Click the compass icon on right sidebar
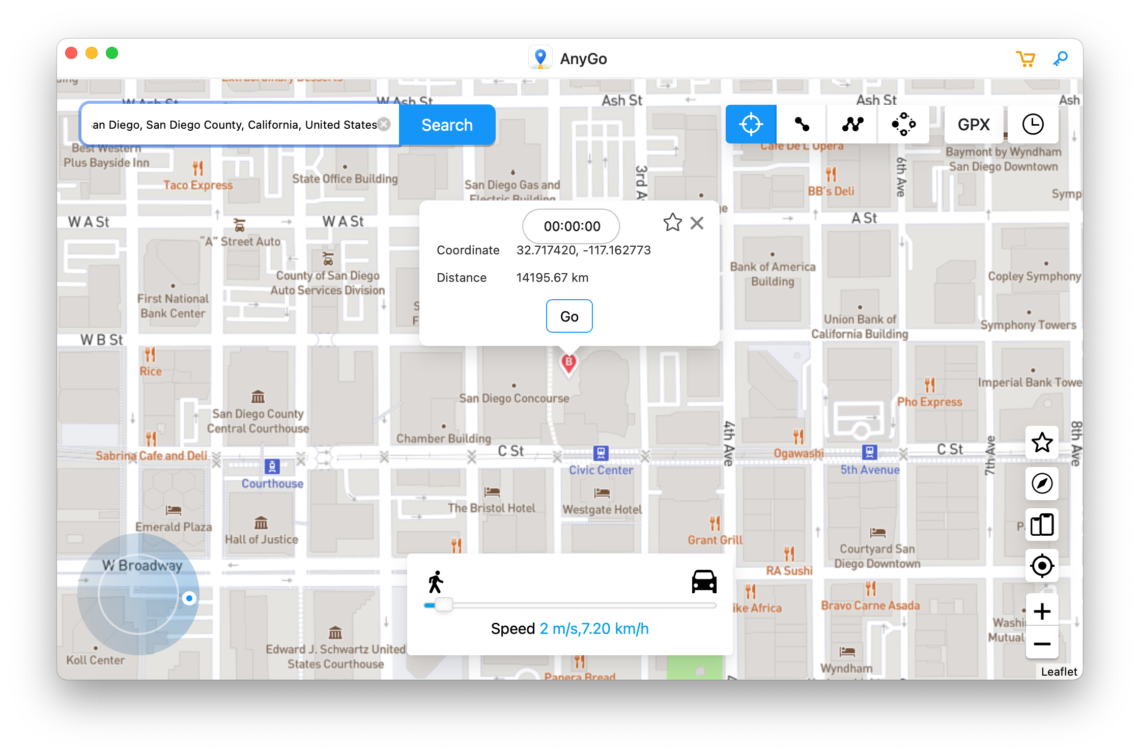Screen dimensions: 1140x755 click(1042, 483)
